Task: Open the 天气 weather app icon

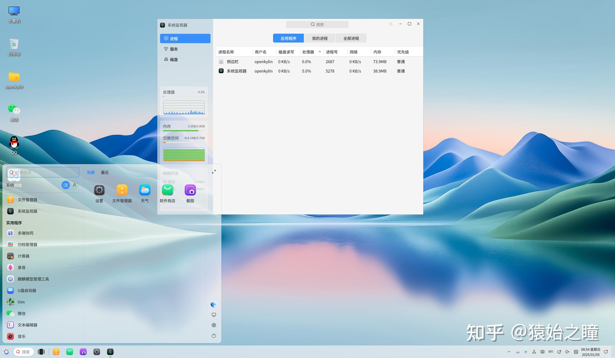Action: pyautogui.click(x=144, y=190)
